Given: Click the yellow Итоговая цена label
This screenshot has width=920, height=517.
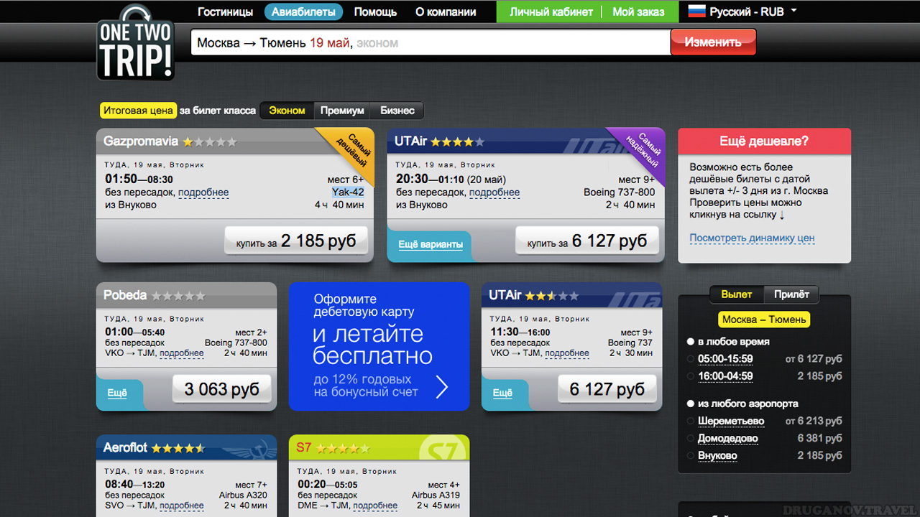Looking at the screenshot, I should (138, 111).
